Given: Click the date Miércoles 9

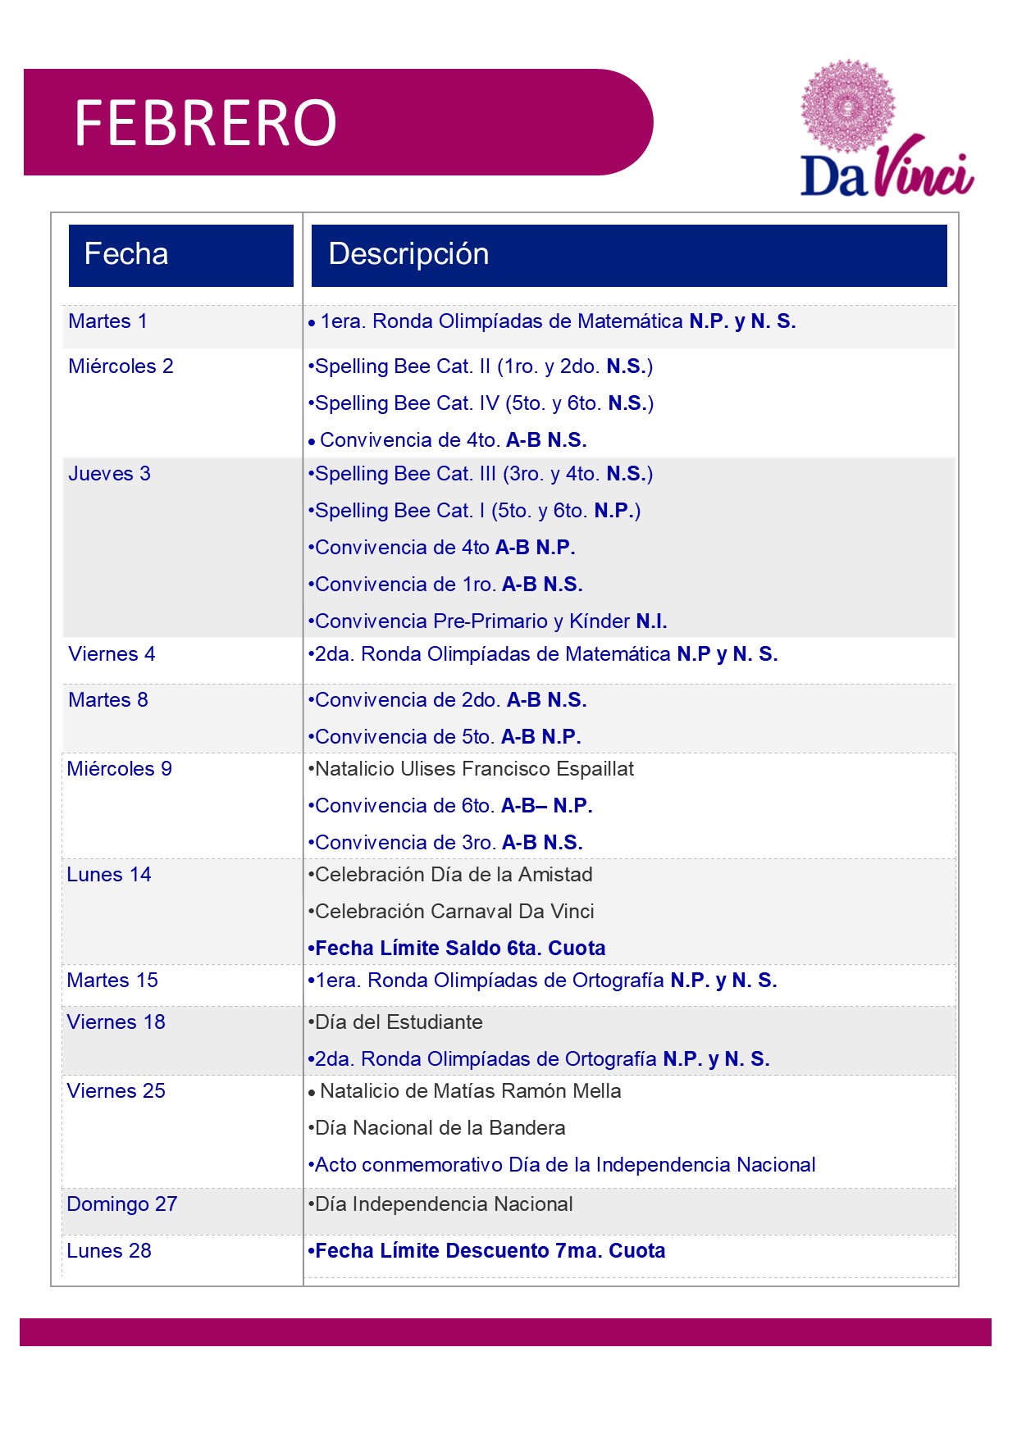Looking at the screenshot, I should click(120, 769).
